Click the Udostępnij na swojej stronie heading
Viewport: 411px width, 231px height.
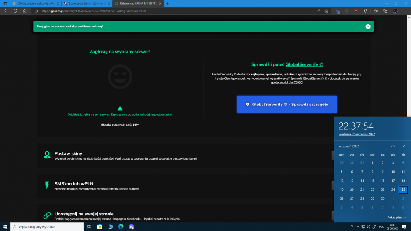[84, 214]
